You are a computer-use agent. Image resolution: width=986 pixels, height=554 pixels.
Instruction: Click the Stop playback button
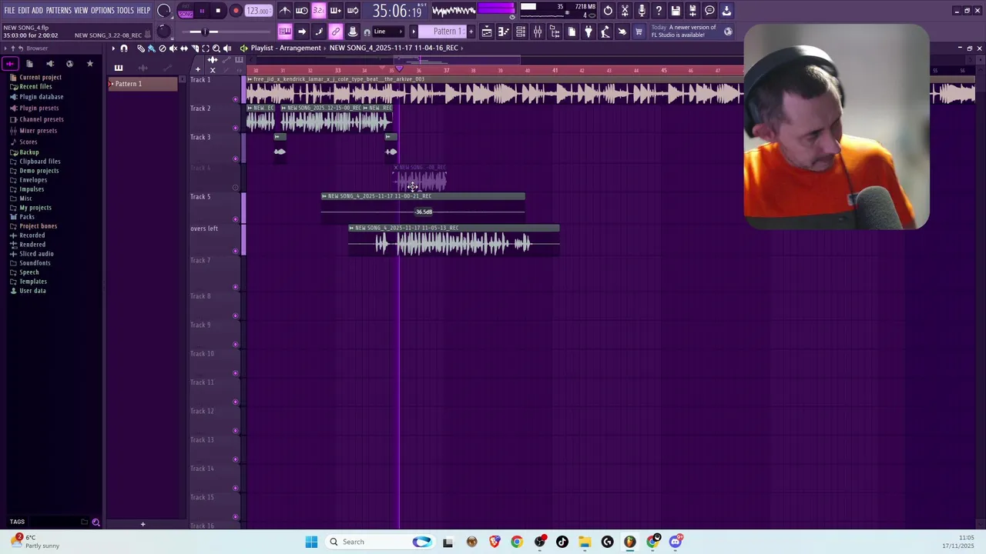coord(218,11)
